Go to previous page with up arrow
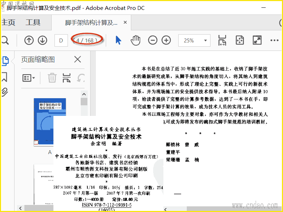Viewport: 283px width, 212px height. (29, 40)
